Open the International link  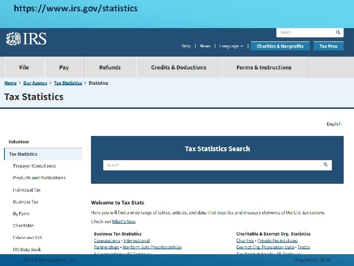[136, 240]
